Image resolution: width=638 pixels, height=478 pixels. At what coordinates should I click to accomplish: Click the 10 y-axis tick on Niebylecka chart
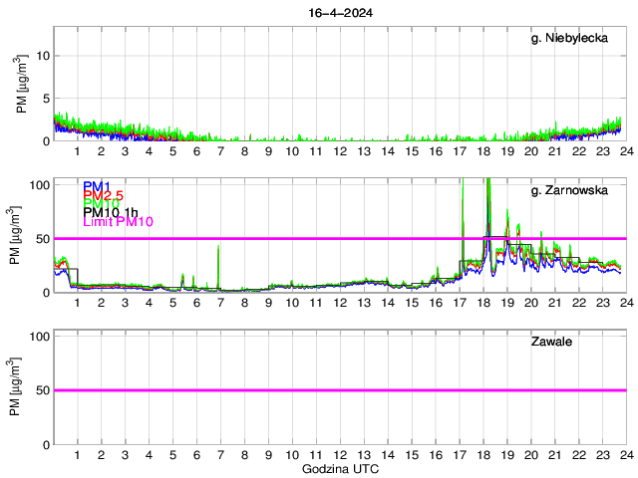(x=42, y=56)
